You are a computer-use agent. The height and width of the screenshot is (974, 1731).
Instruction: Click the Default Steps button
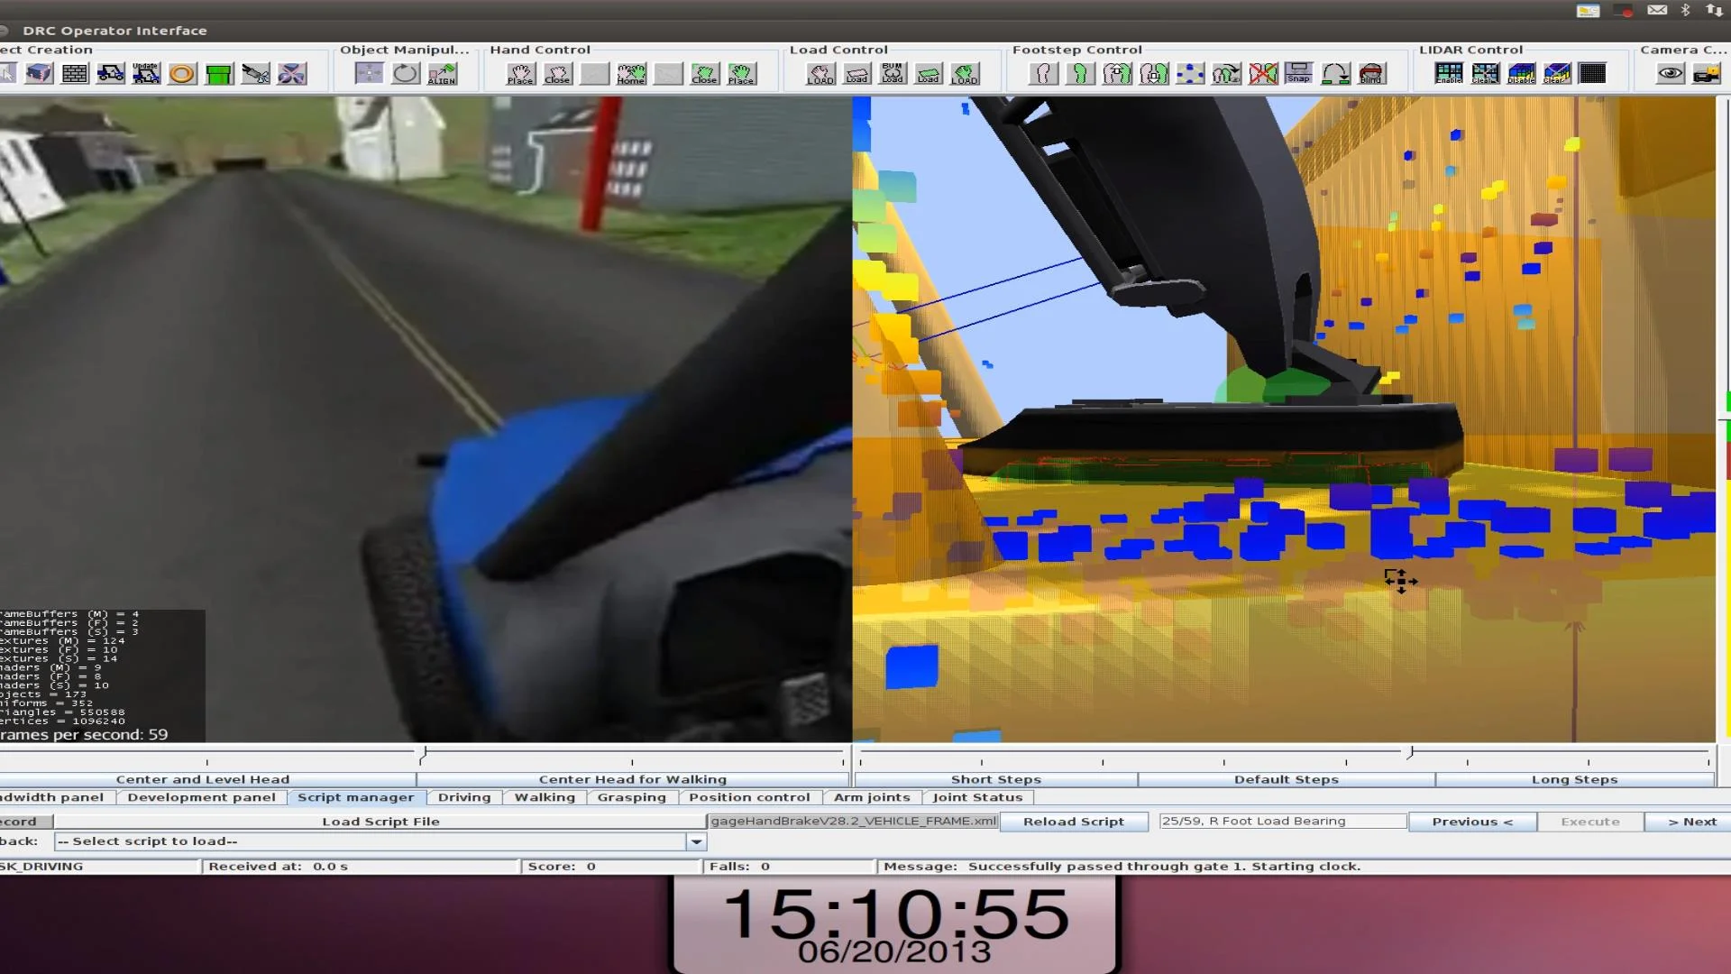pos(1287,779)
